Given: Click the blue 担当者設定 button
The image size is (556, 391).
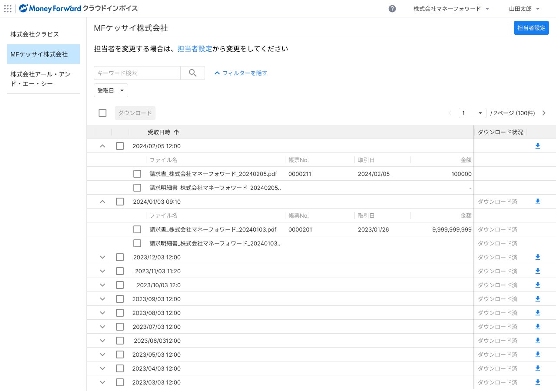Looking at the screenshot, I should click(x=531, y=28).
